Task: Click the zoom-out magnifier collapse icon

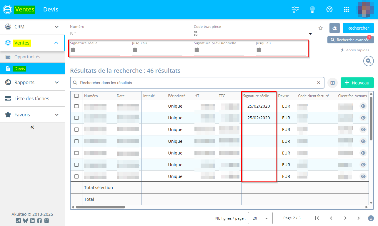Action: click(368, 61)
